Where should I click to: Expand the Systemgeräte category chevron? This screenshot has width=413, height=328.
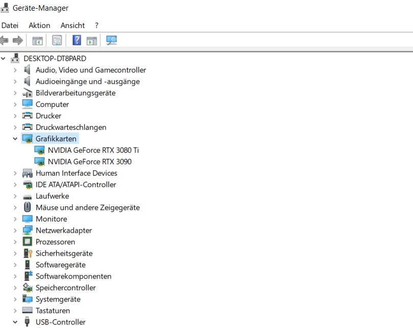pos(15,299)
